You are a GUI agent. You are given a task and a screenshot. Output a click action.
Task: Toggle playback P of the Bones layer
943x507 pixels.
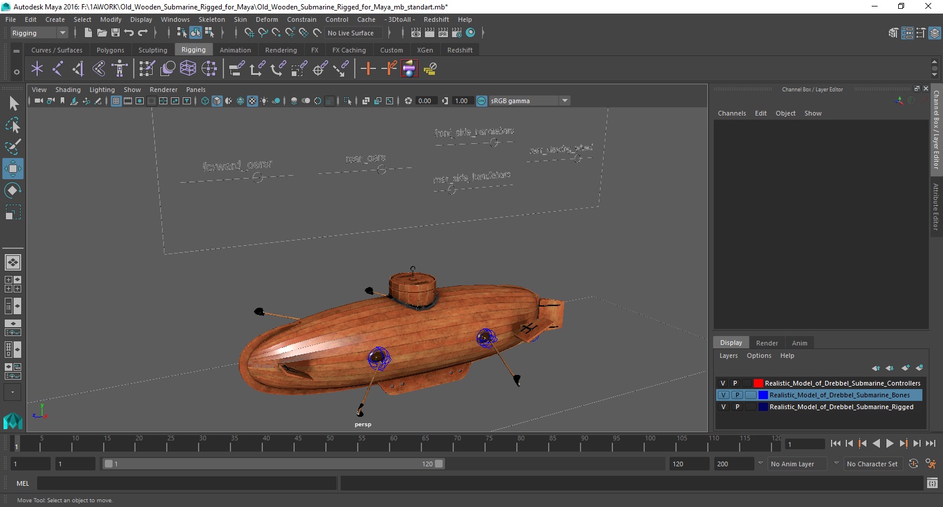click(737, 395)
